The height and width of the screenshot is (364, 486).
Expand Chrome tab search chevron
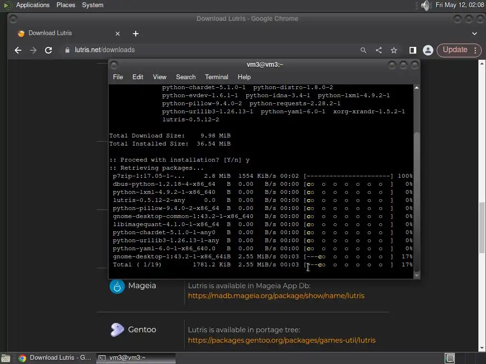[475, 34]
